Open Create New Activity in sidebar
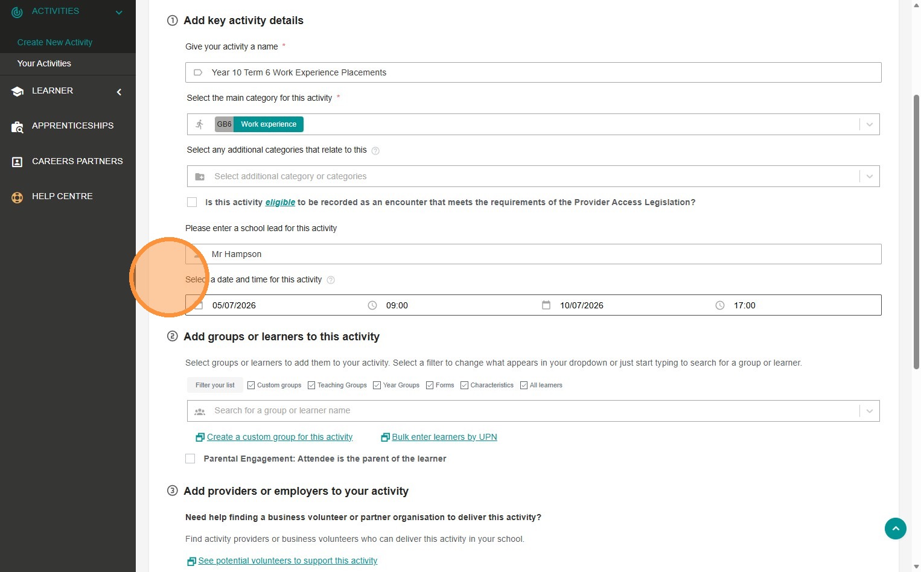 55,42
